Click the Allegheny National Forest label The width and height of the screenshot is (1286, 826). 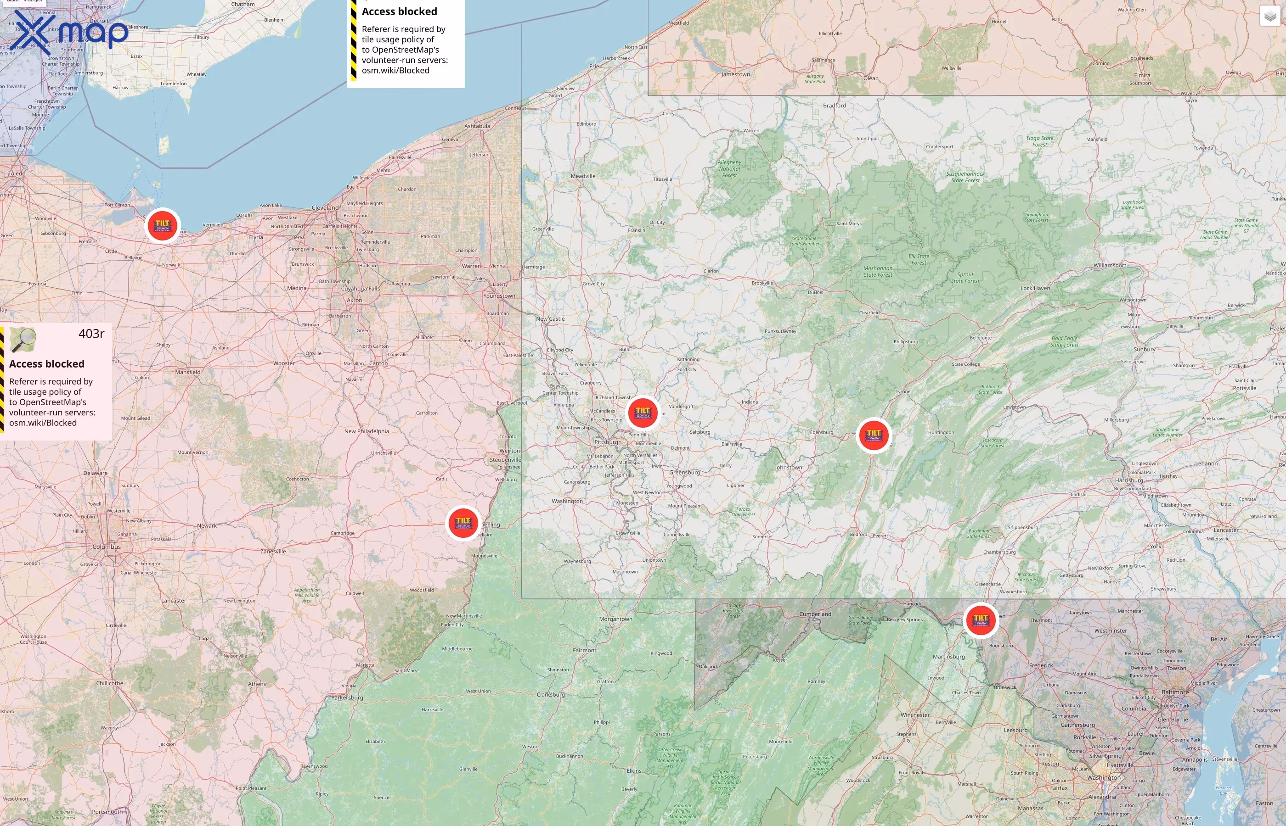coord(729,168)
